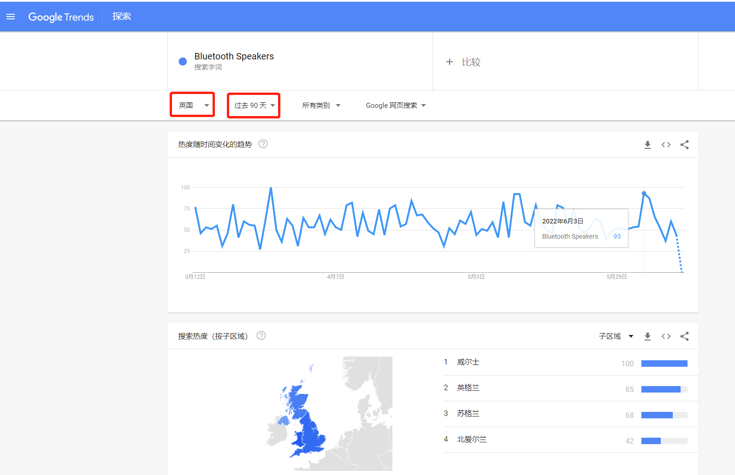This screenshot has height=475, width=735.
Task: Open the 英国 country dropdown
Action: pos(194,106)
